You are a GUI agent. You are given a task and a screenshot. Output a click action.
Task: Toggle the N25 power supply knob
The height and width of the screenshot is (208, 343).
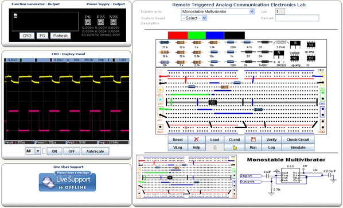[x=114, y=22]
